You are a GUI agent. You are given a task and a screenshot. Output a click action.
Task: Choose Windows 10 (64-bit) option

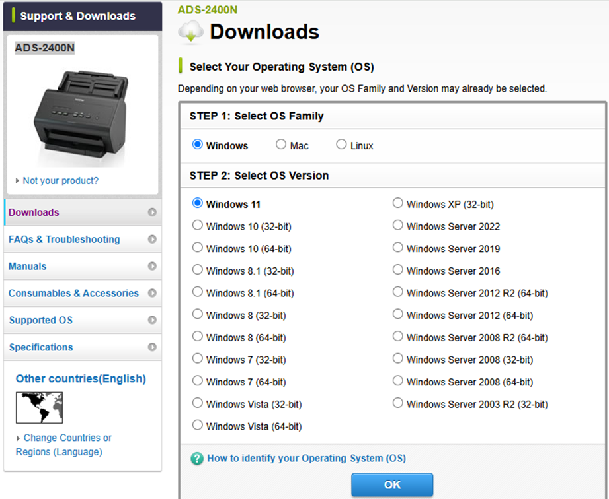tap(197, 248)
